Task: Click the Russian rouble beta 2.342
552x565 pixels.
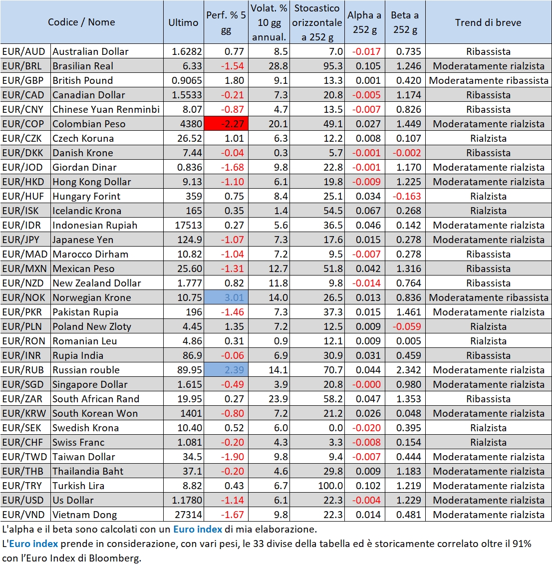Action: [x=405, y=370]
